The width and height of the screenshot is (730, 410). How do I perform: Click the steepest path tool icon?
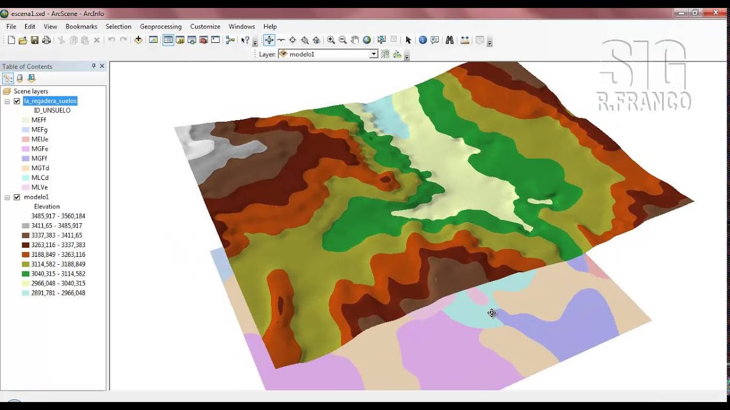tap(396, 54)
